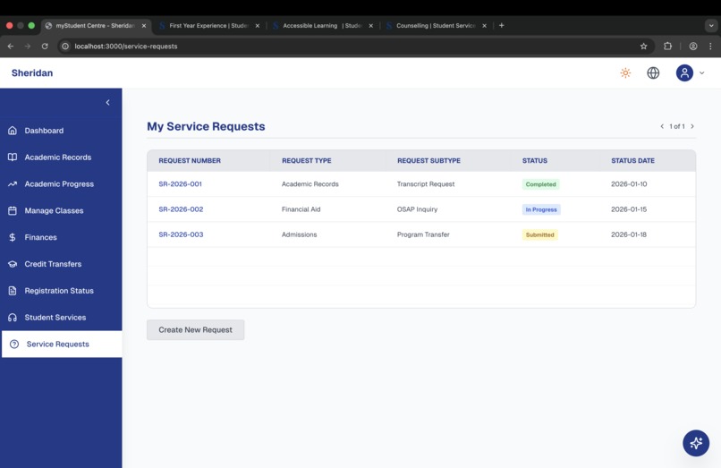Click the Academic Progress trend icon
Image resolution: width=721 pixels, height=468 pixels.
(x=13, y=184)
